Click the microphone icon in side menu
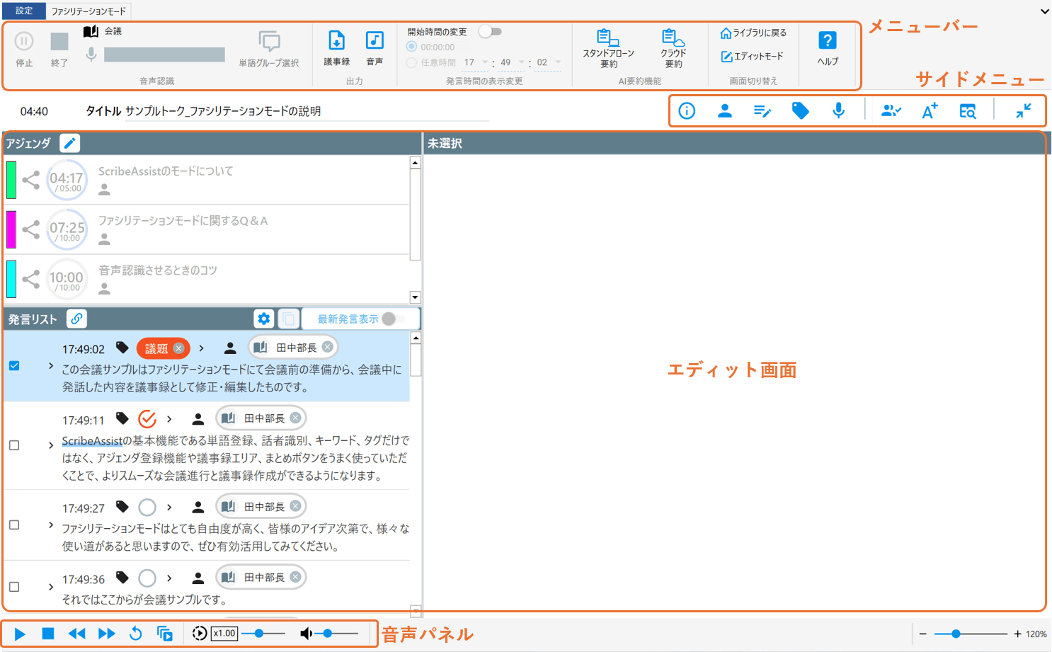 coord(838,111)
